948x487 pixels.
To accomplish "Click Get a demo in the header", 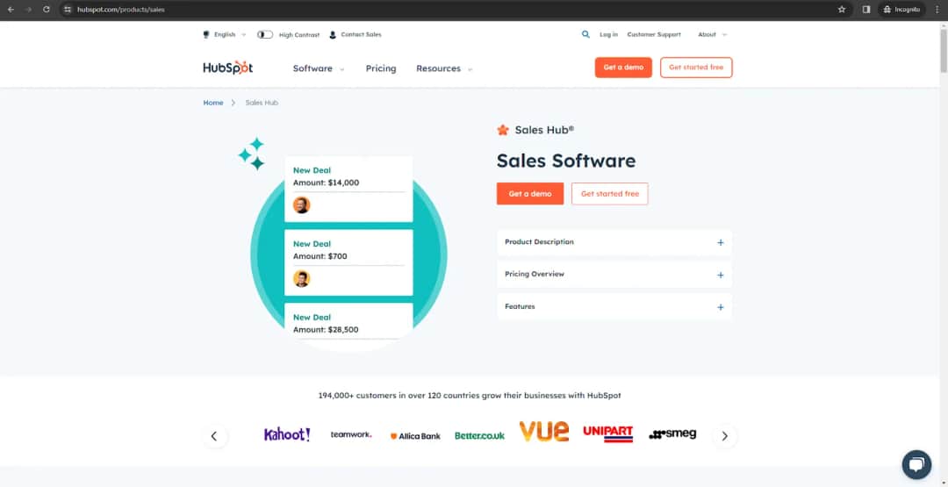I will click(623, 67).
